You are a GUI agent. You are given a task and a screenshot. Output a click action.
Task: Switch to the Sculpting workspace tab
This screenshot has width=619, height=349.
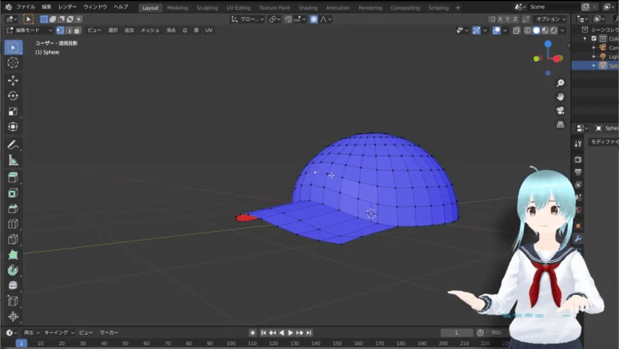[207, 8]
